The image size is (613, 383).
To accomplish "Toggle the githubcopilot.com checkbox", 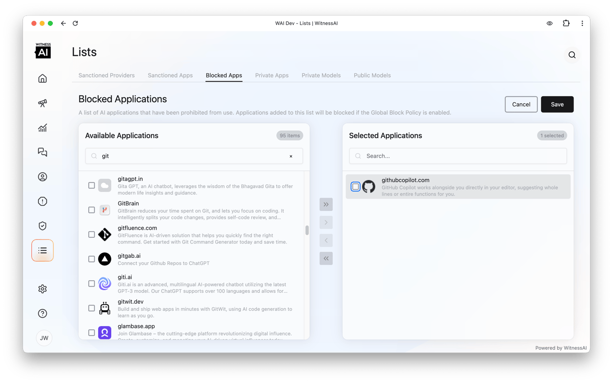I will tap(356, 187).
